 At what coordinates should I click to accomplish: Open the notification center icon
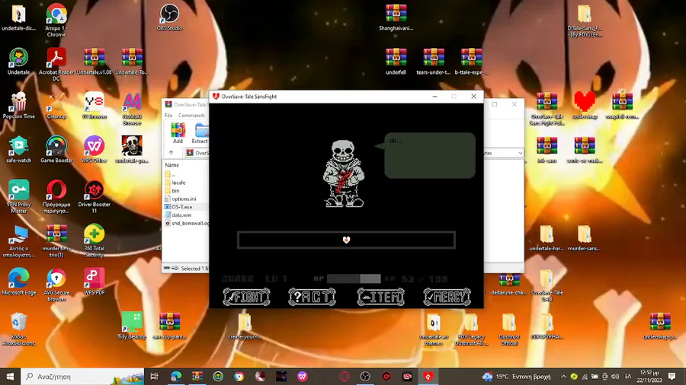pyautogui.click(x=672, y=377)
